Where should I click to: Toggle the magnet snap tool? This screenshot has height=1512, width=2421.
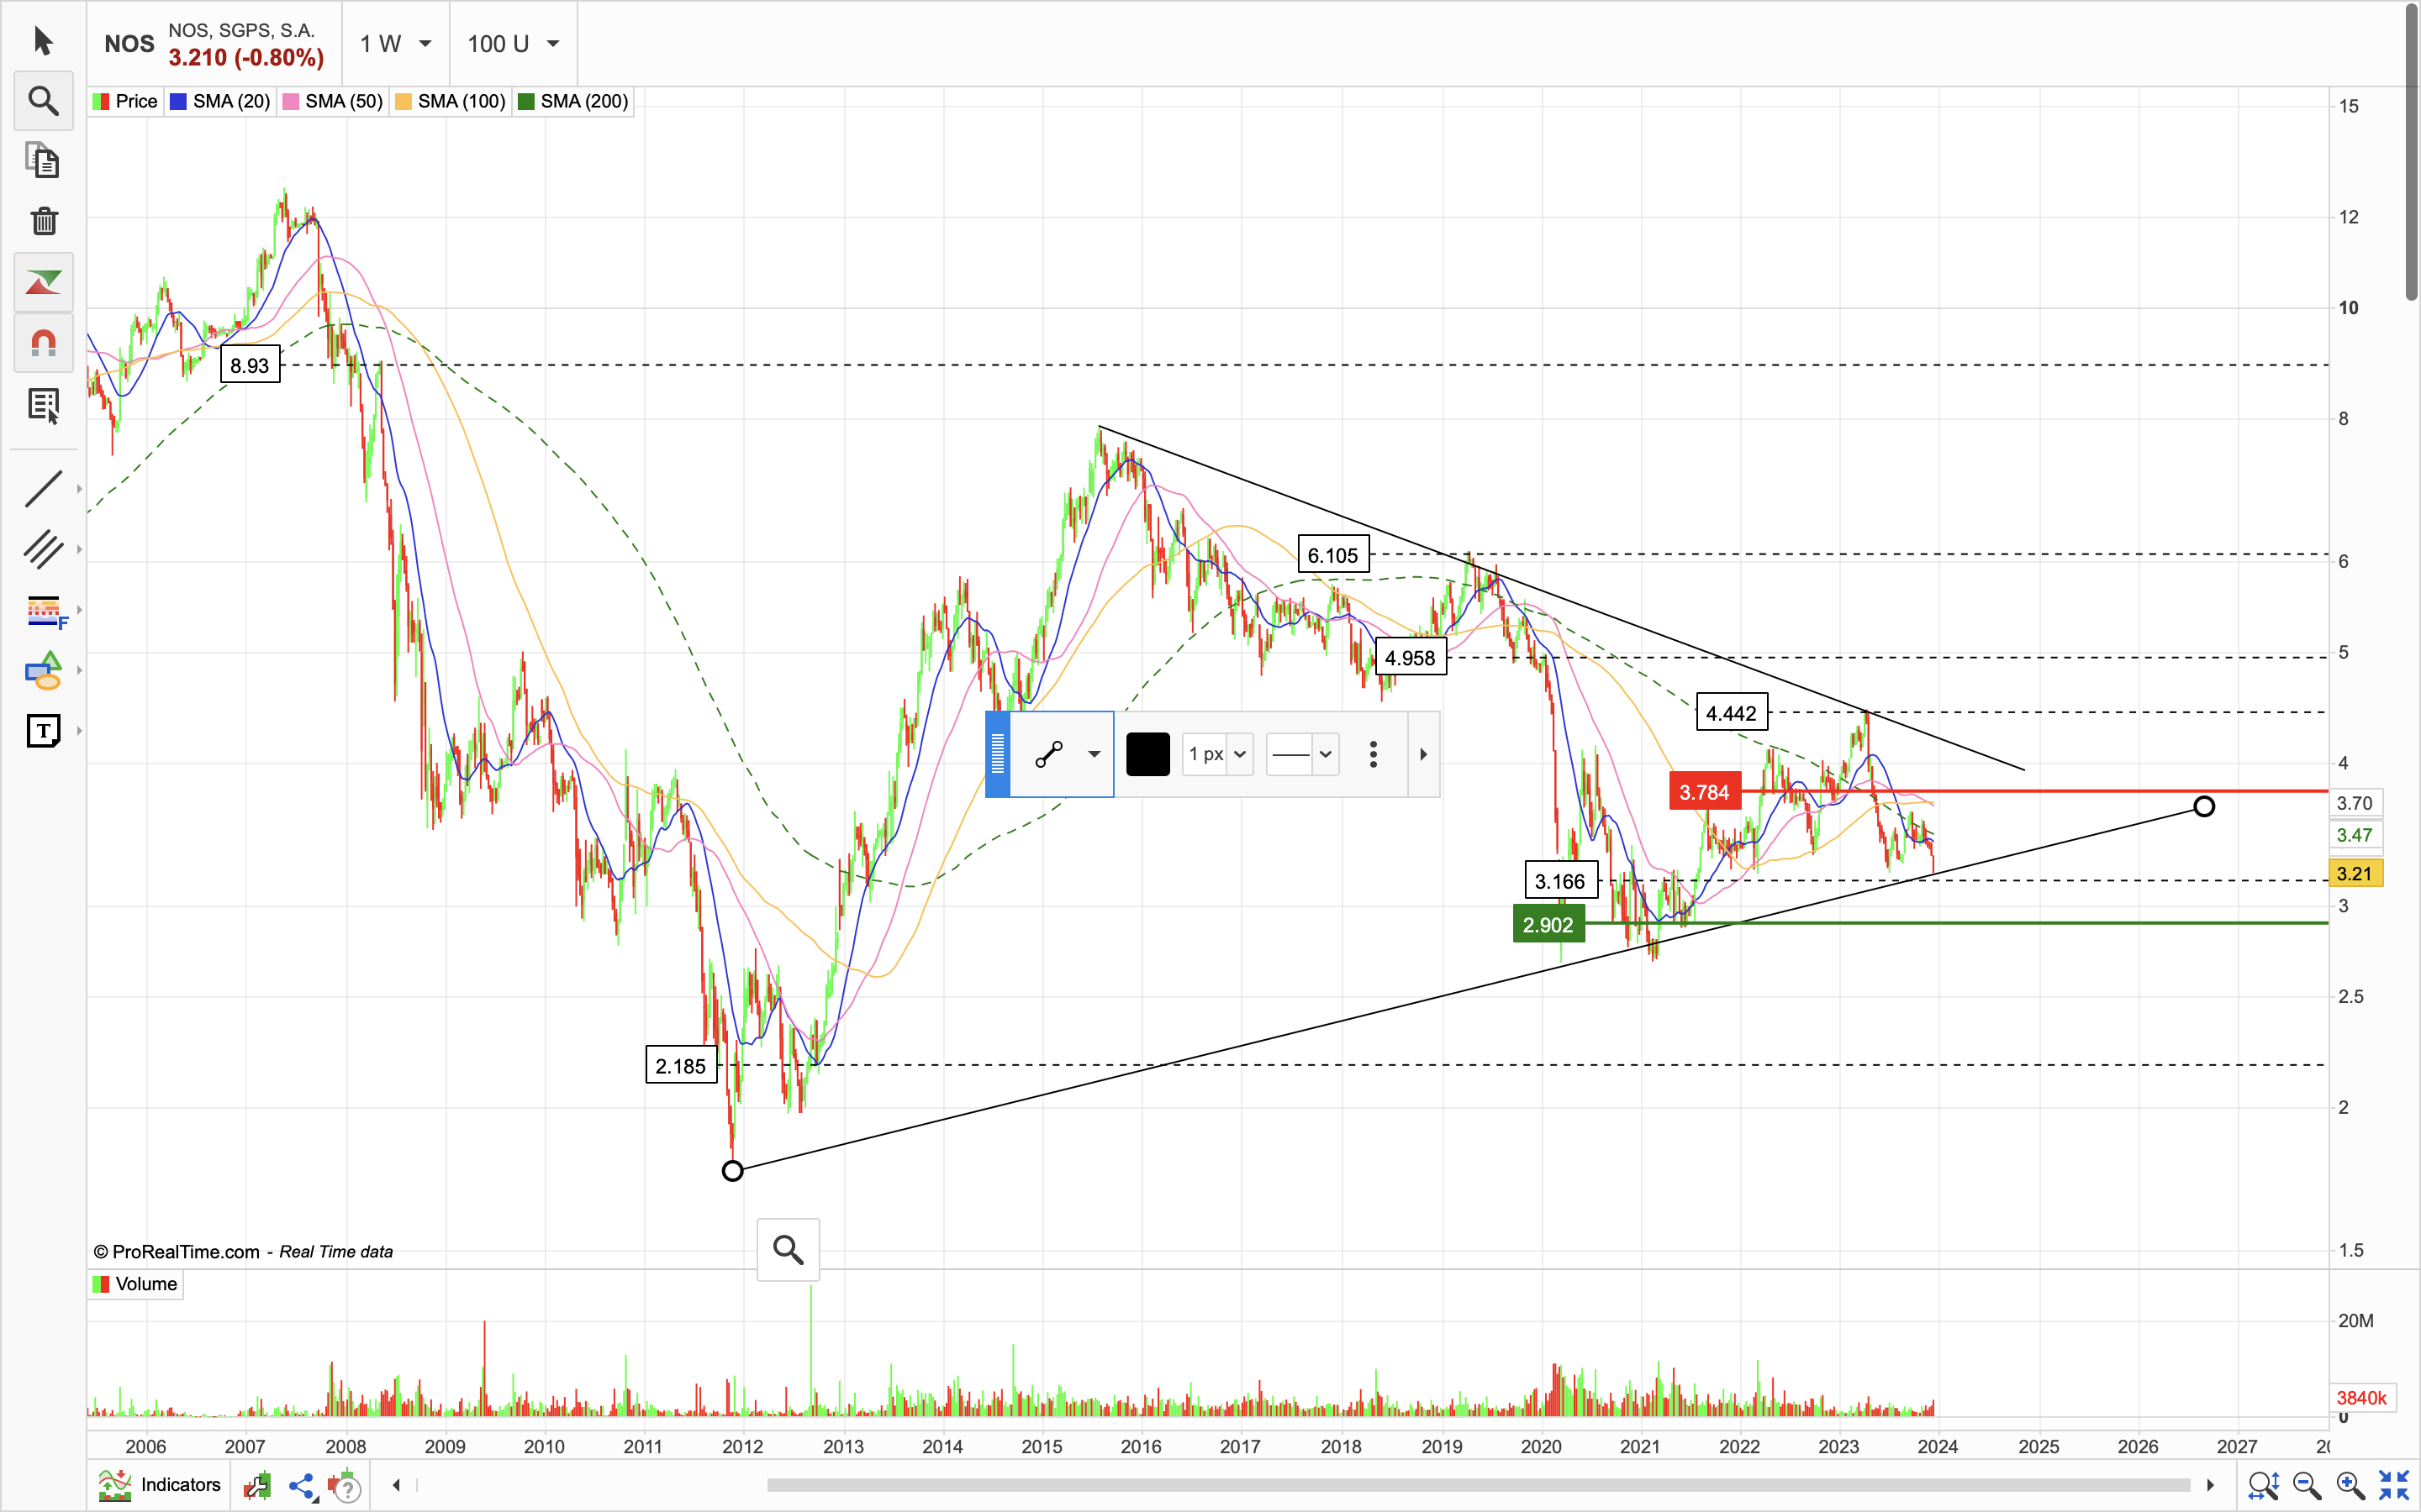pos(43,344)
